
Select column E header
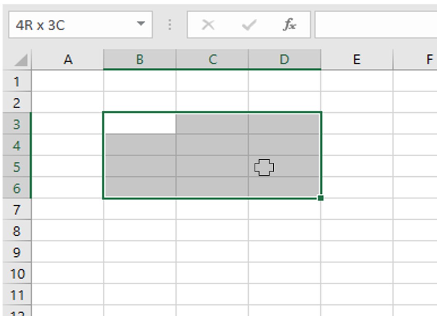coord(357,60)
